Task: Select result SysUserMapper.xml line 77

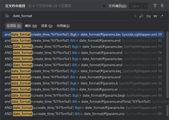Action: 83,108
